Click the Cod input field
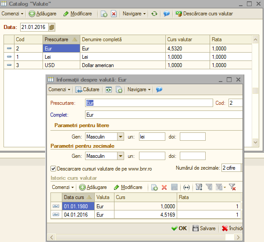 point(235,103)
